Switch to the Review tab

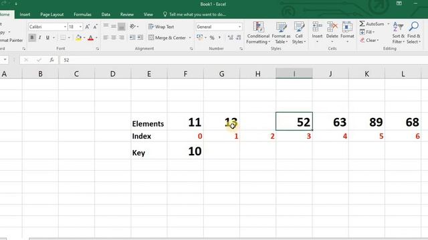pyautogui.click(x=127, y=15)
